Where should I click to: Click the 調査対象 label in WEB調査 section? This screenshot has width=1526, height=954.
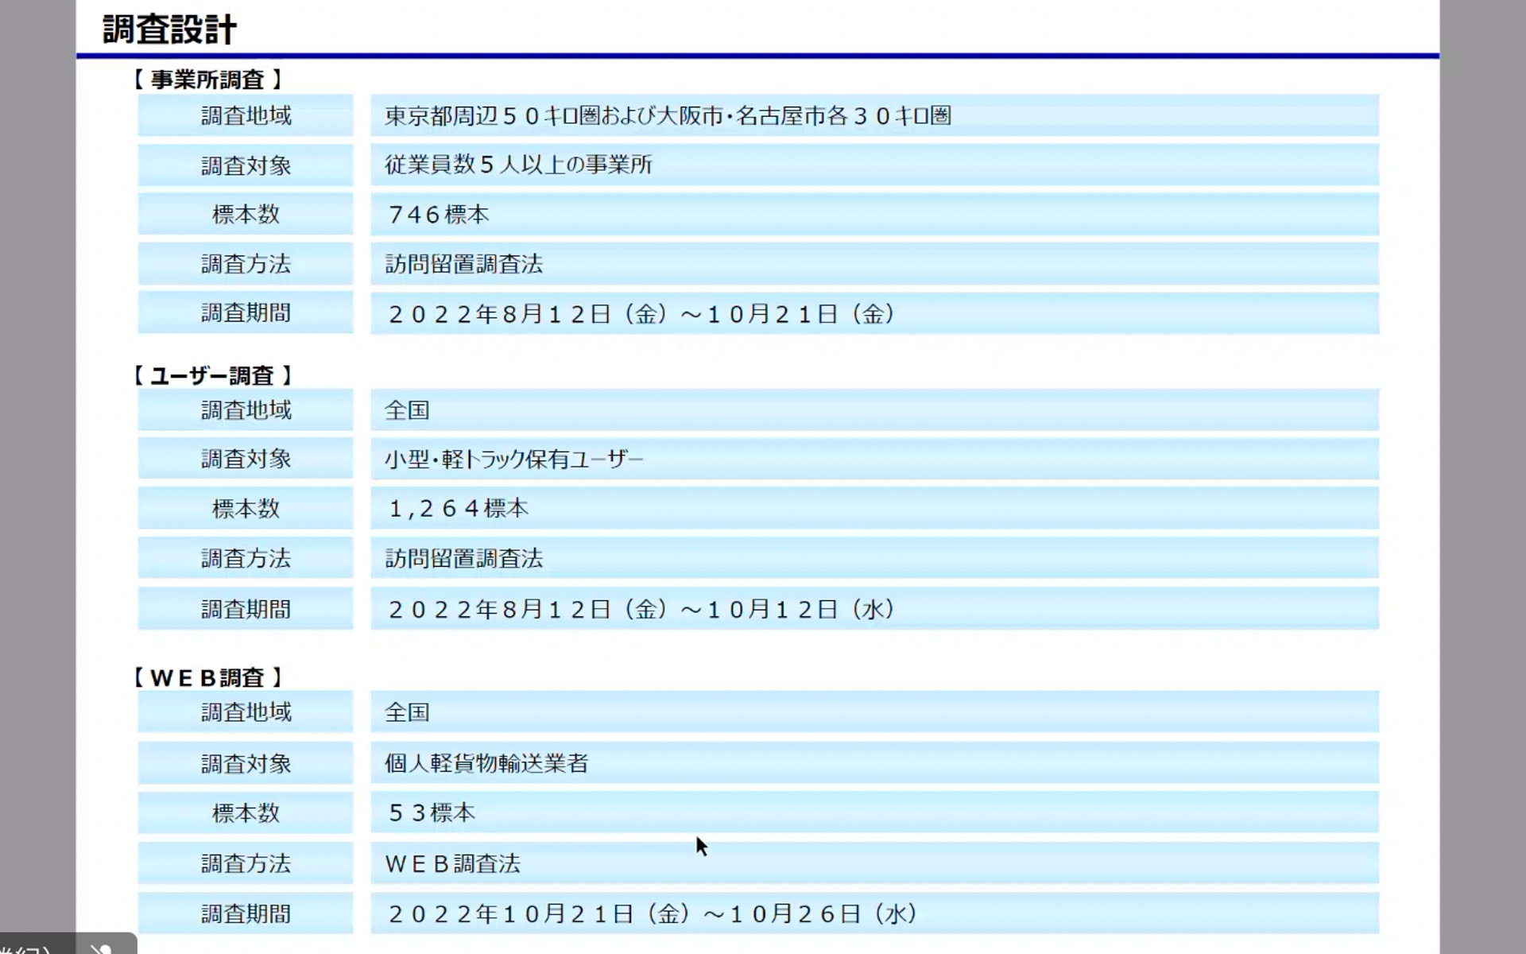[x=246, y=764]
